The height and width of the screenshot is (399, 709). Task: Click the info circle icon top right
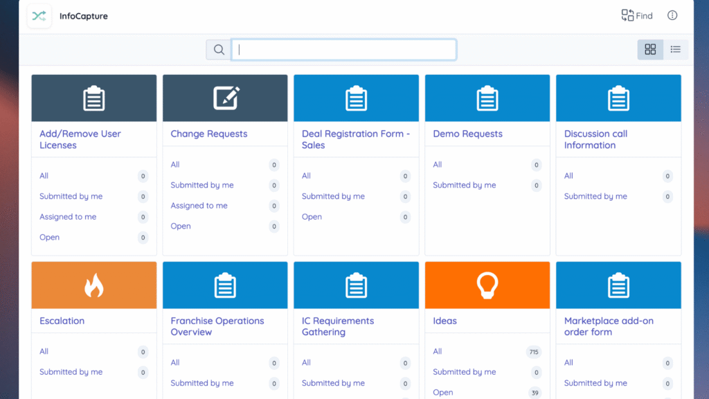(x=672, y=15)
